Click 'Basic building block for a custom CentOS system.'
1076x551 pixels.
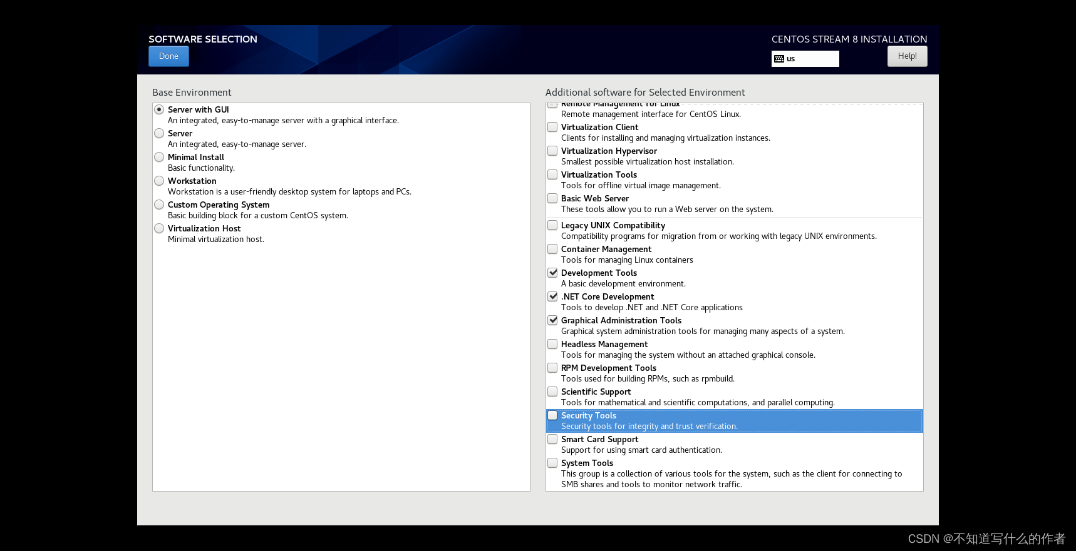point(258,216)
